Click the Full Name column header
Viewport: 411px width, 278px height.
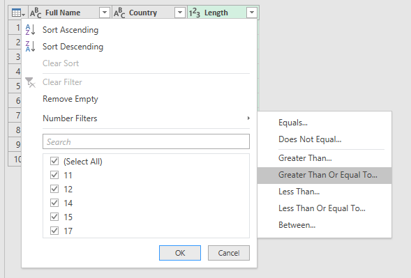pos(70,13)
